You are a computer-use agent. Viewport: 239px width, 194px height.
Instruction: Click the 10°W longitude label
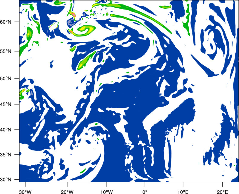coord(106,192)
